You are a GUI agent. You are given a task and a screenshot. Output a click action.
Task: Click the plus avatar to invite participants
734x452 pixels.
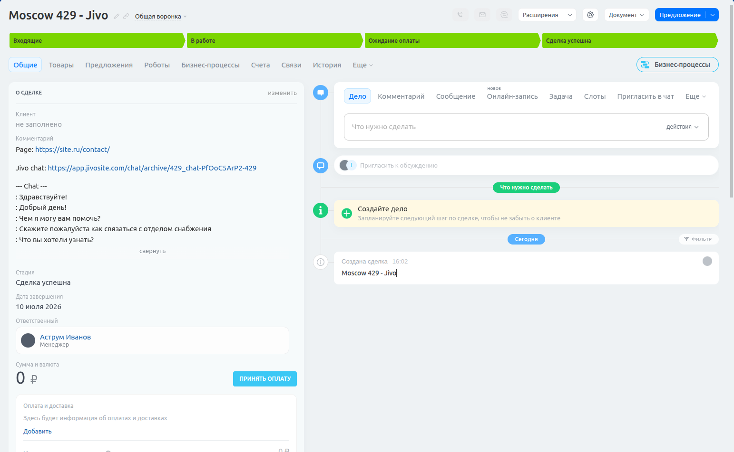point(352,165)
